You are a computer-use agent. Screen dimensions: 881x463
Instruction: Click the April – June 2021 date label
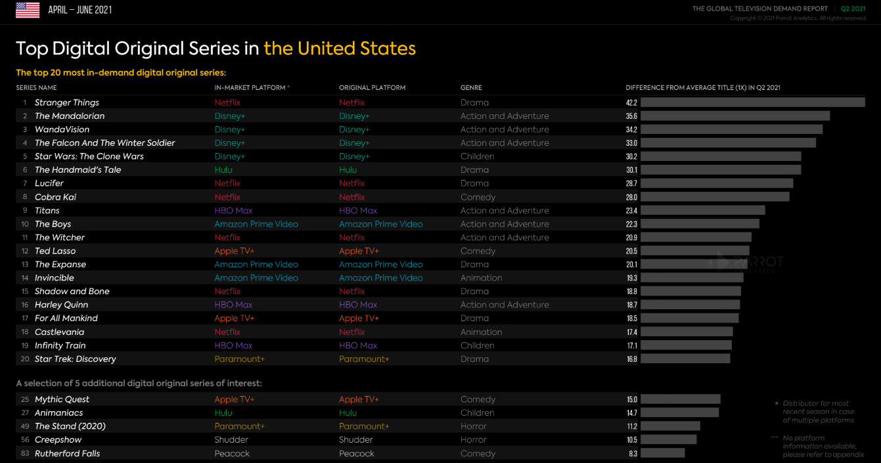tap(79, 10)
